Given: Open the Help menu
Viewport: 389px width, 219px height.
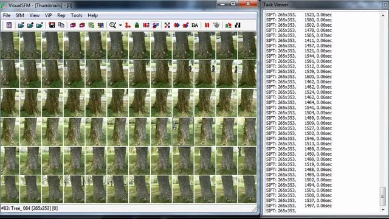Looking at the screenshot, I should (93, 15).
